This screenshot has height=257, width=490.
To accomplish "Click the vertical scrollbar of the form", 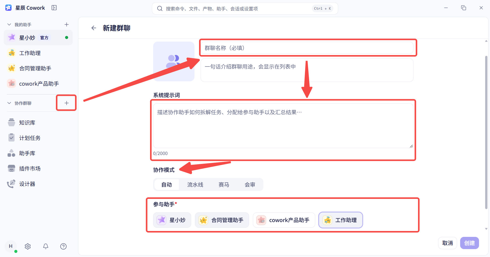I will (x=486, y=133).
